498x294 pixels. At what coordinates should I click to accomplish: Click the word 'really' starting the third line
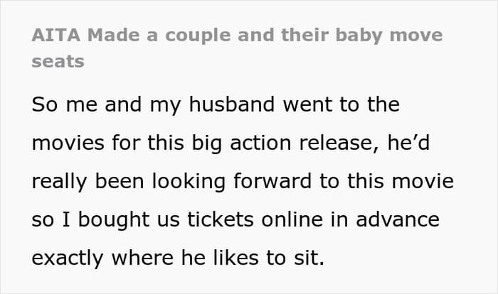pyautogui.click(x=59, y=183)
